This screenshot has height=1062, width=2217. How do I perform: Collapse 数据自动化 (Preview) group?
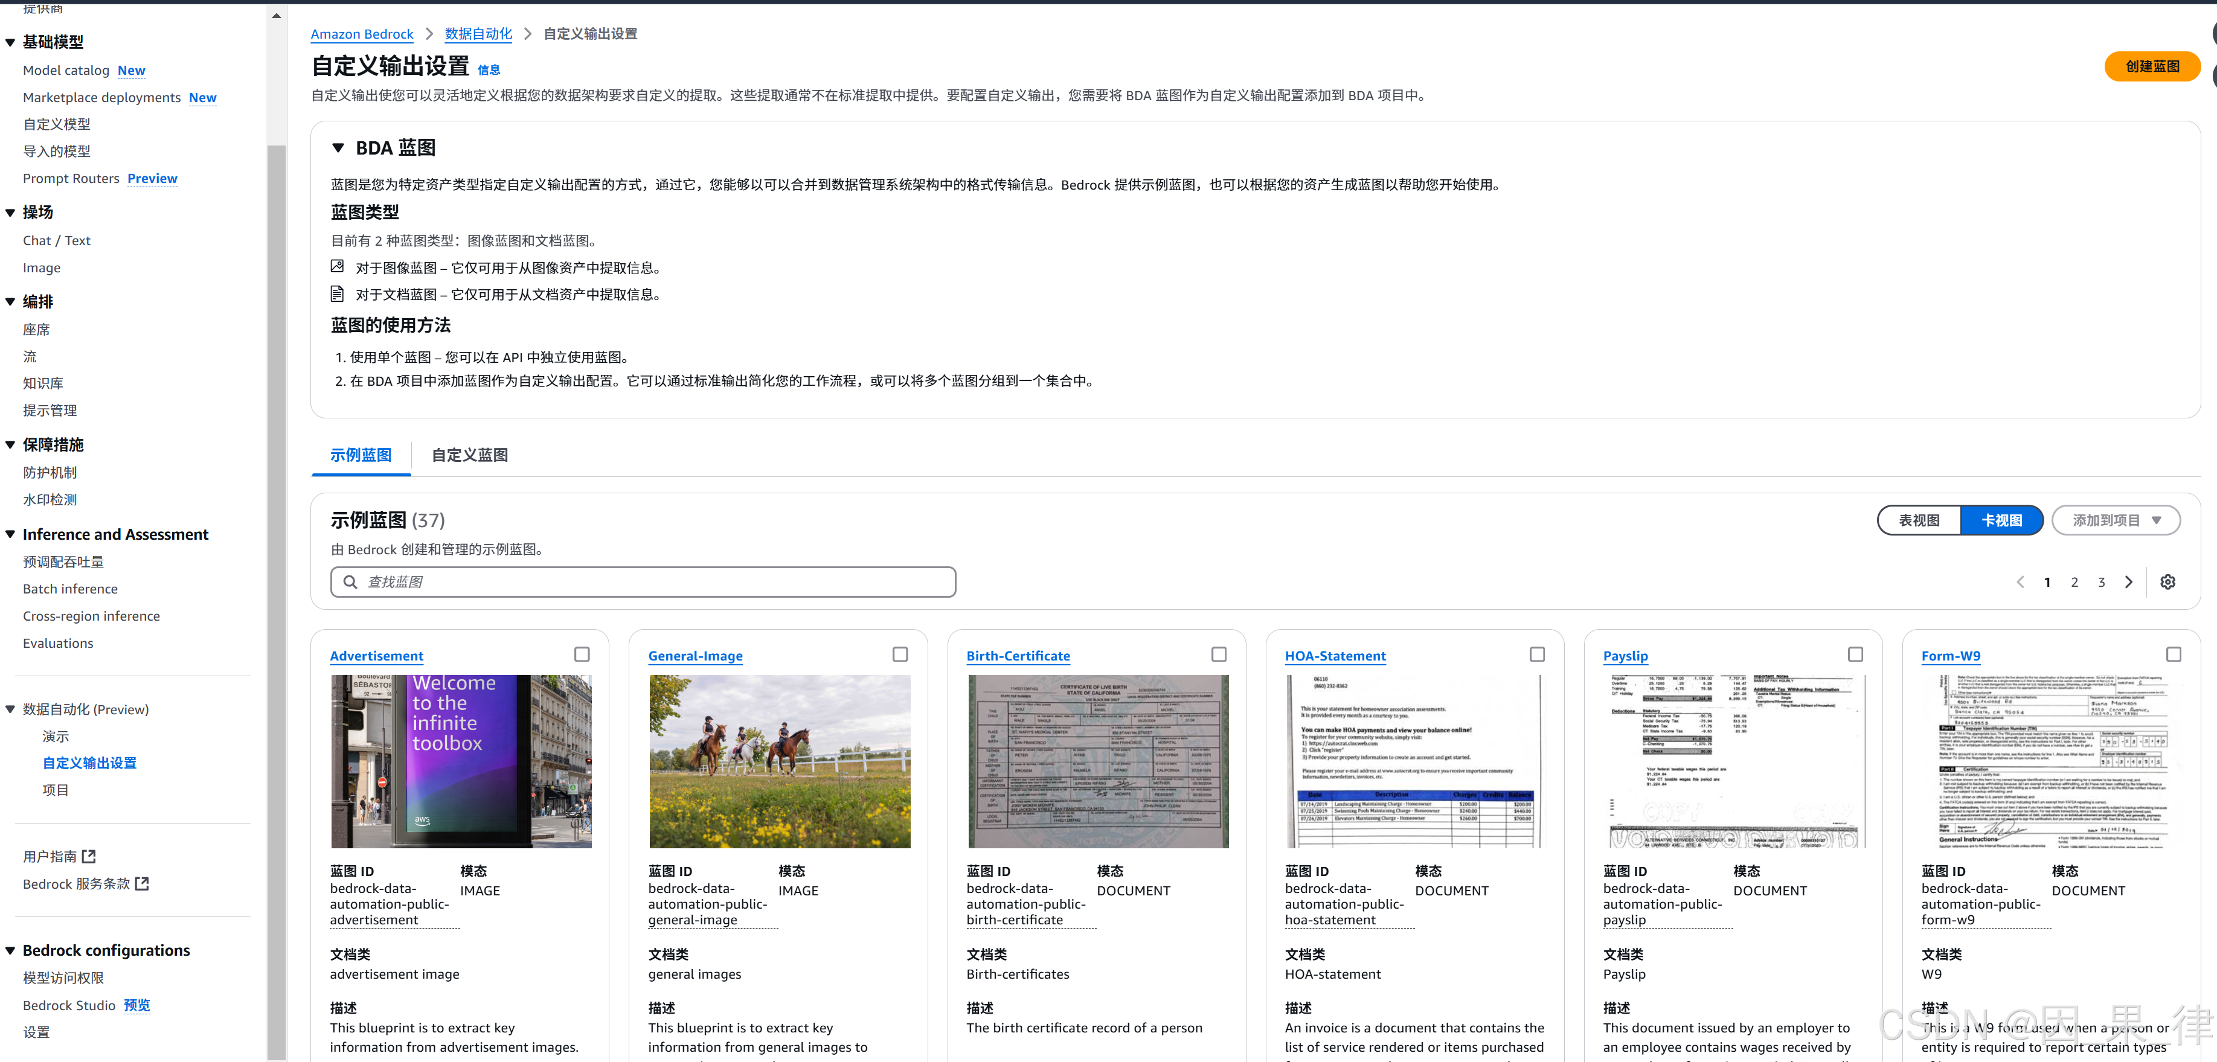10,709
